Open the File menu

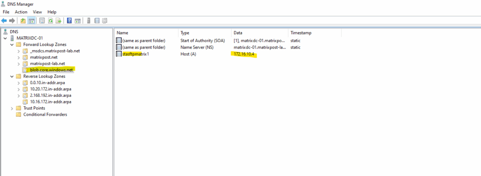[6, 12]
